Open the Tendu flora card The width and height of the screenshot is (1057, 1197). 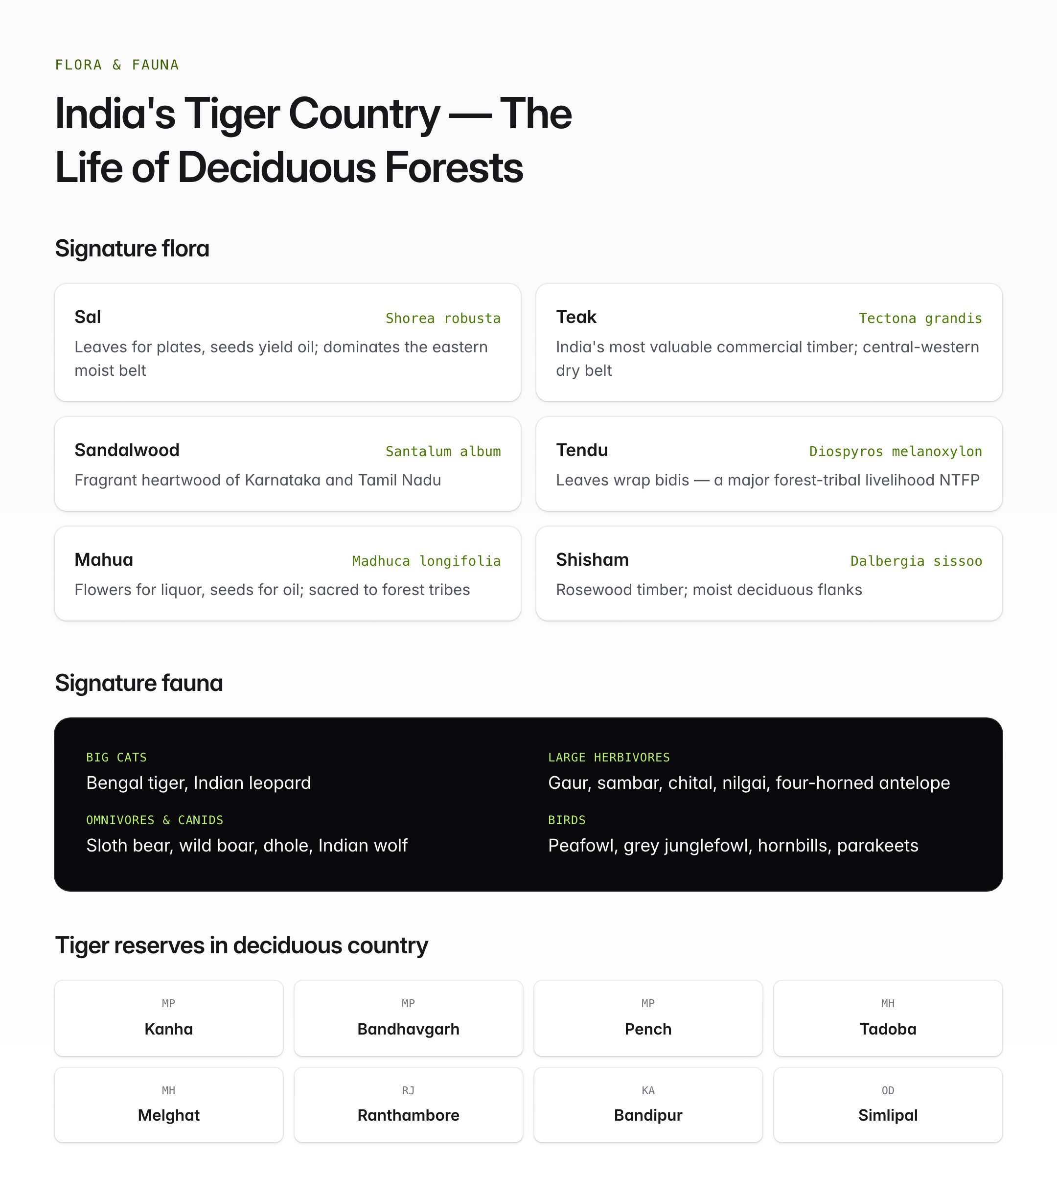769,464
